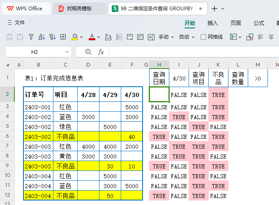Switch to the 公式 ribbon tab

(259, 23)
